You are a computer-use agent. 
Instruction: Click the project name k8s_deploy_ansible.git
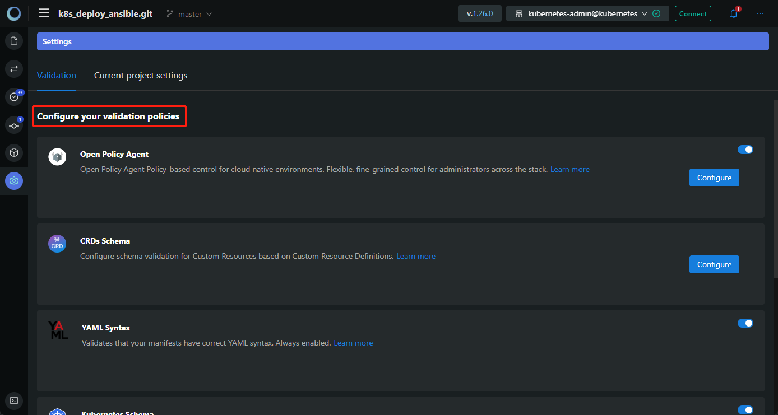coord(105,13)
